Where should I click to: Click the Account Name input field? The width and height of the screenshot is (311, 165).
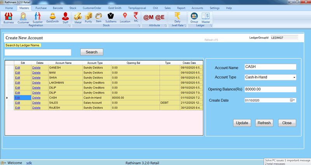pos(270,67)
